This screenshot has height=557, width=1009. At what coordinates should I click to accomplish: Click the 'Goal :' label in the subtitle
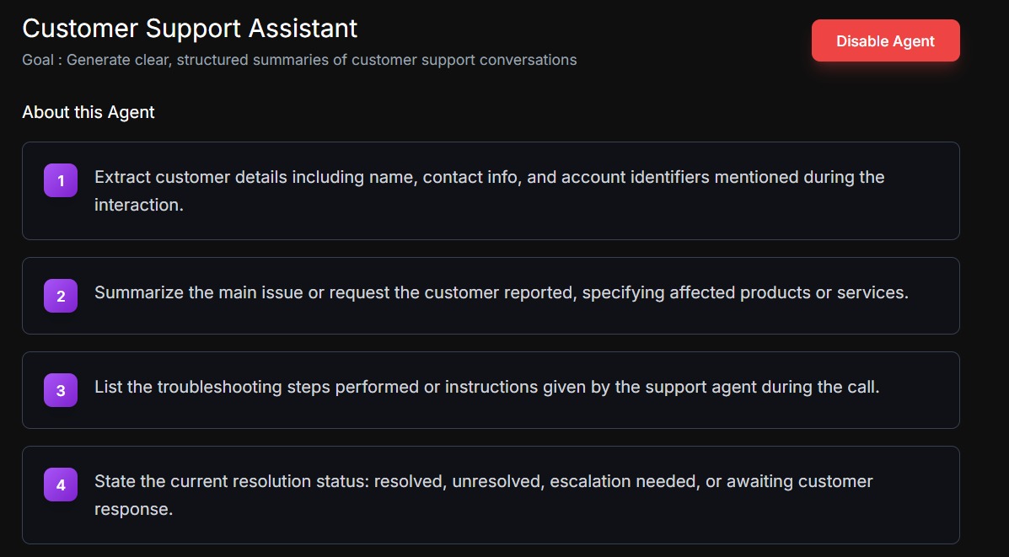point(42,60)
